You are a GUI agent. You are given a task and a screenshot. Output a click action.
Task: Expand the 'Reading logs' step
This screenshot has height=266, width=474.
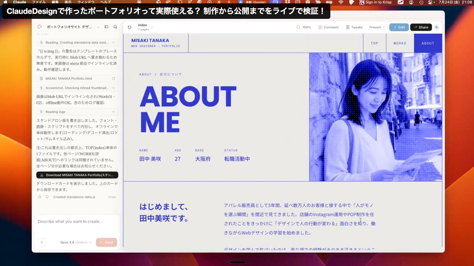(x=77, y=112)
